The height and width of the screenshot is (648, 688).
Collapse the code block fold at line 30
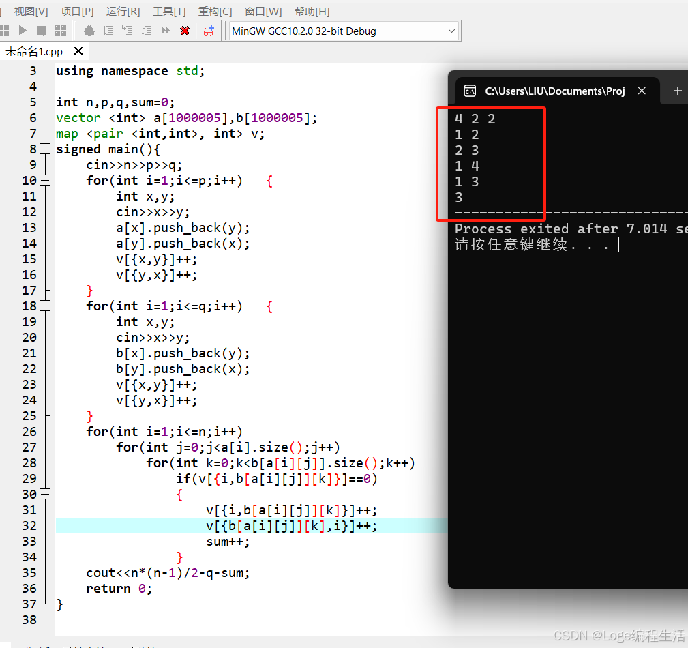click(45, 495)
